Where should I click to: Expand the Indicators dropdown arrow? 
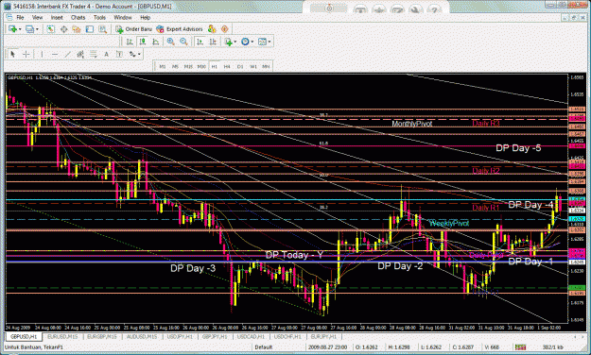point(235,42)
